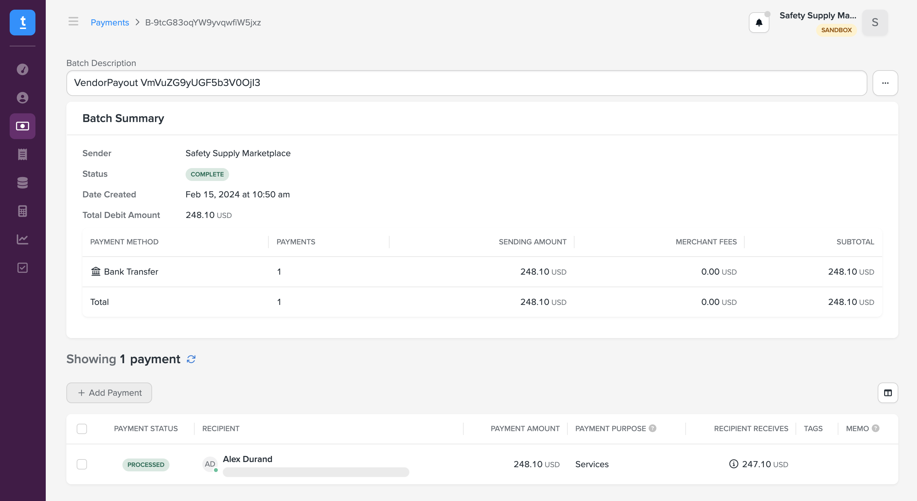Screen dimensions: 917x501
Task: Toggle the hamburger sidebar menu
Action: [73, 22]
